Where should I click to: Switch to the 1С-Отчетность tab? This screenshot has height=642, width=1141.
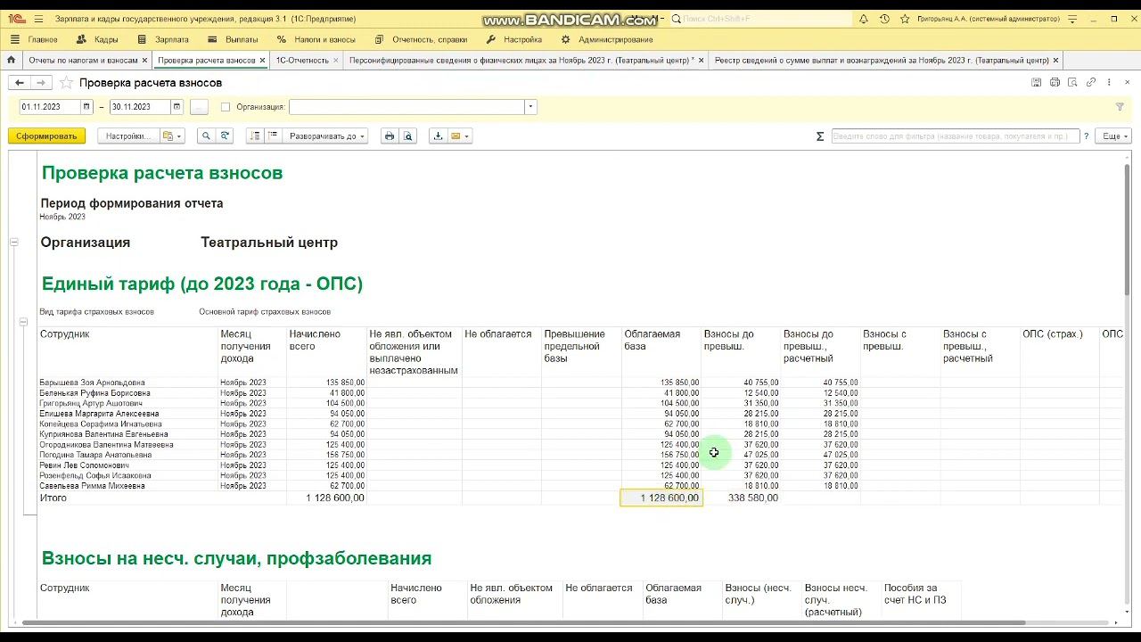point(302,61)
